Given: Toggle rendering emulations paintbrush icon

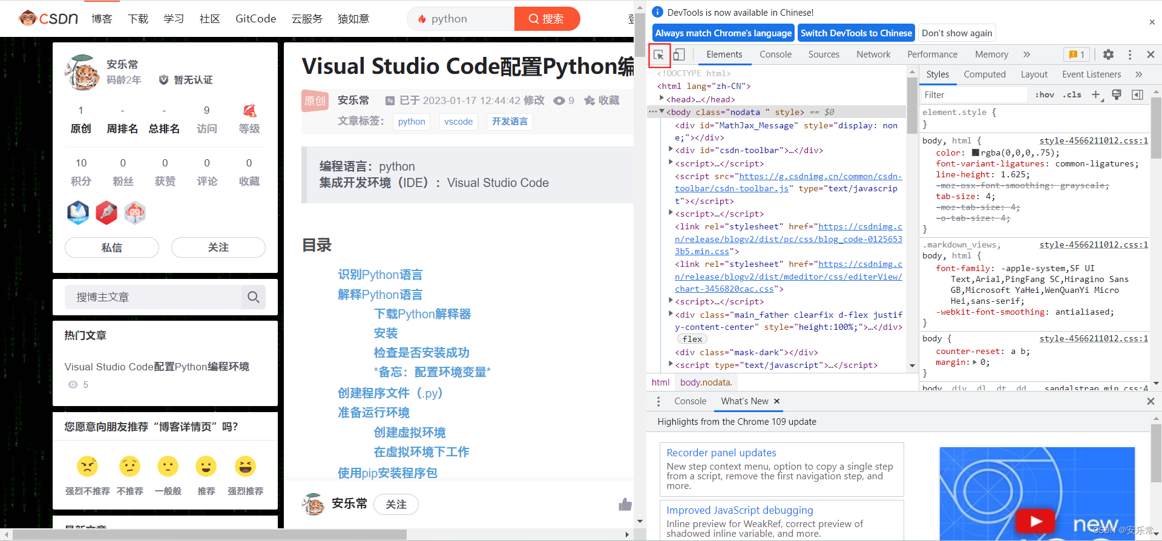Looking at the screenshot, I should (x=1117, y=94).
